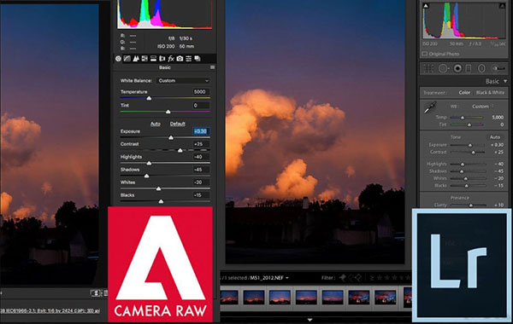The image size is (513, 324).
Task: Click the Shadows slider handle in Camera Raw
Action: tap(146, 176)
